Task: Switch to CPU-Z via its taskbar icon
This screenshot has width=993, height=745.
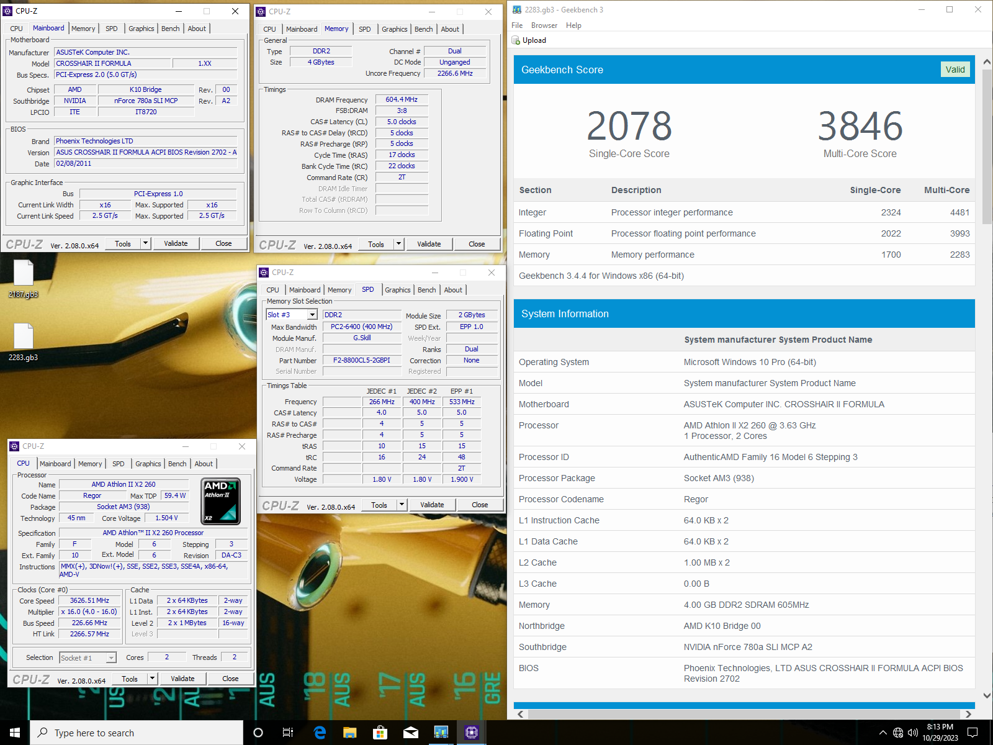Action: click(x=471, y=733)
